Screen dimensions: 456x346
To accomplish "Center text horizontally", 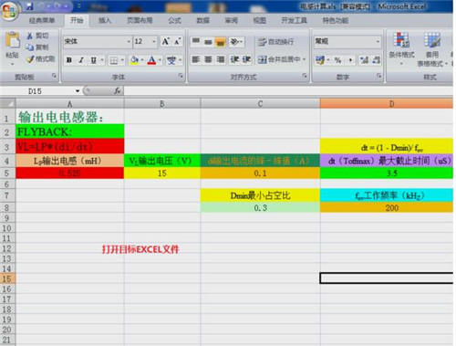I will [208, 59].
